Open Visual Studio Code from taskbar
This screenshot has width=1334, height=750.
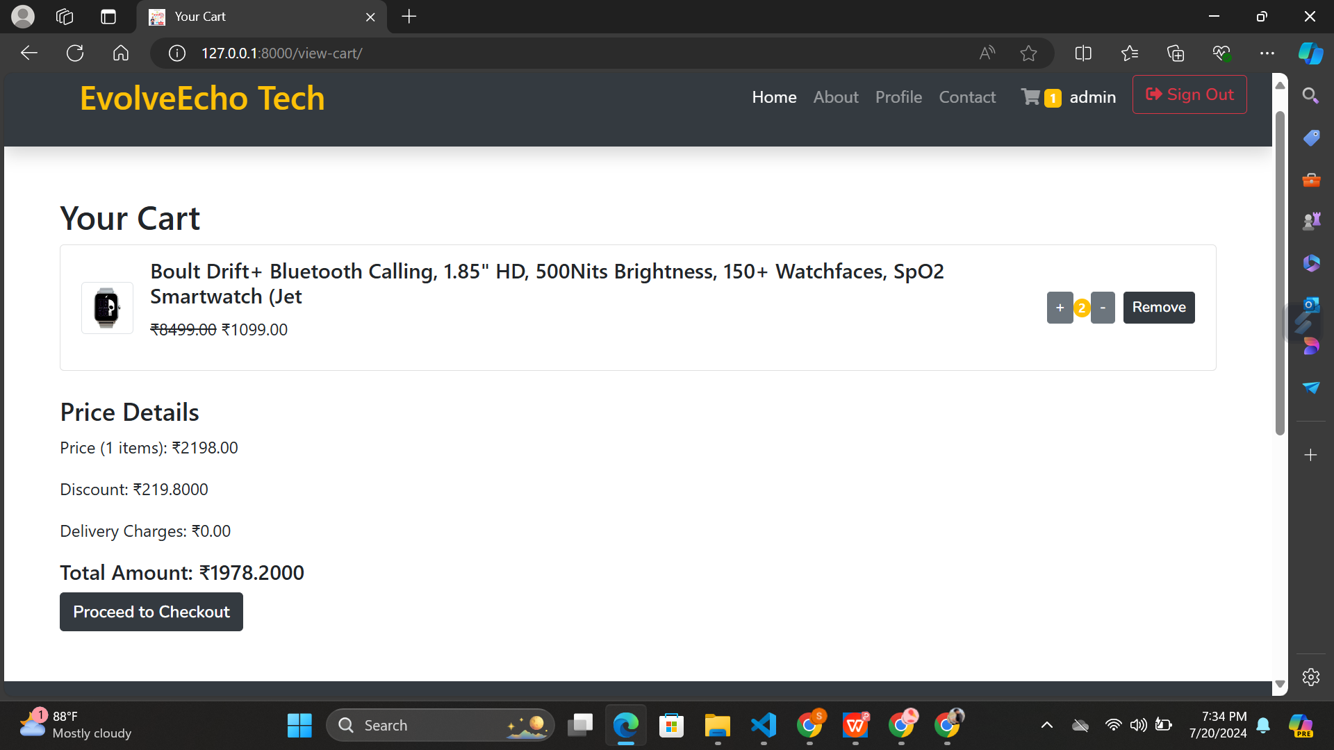[764, 726]
